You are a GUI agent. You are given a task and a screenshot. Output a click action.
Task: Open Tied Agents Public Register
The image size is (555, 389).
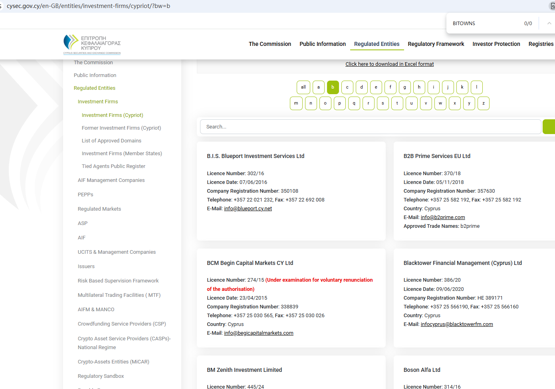point(113,166)
